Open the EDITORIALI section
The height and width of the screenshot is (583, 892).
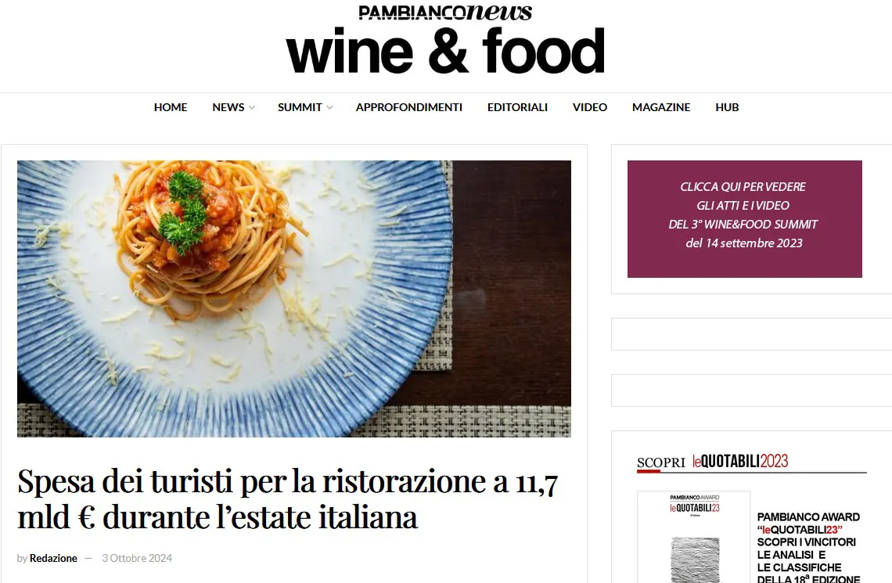pos(517,107)
